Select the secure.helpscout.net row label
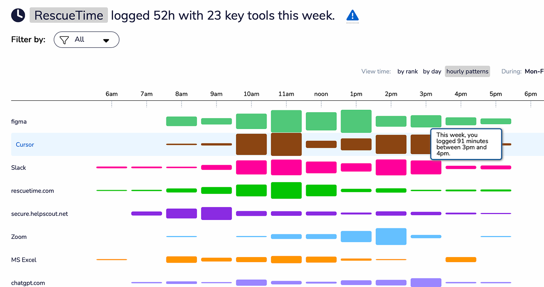 [40, 213]
